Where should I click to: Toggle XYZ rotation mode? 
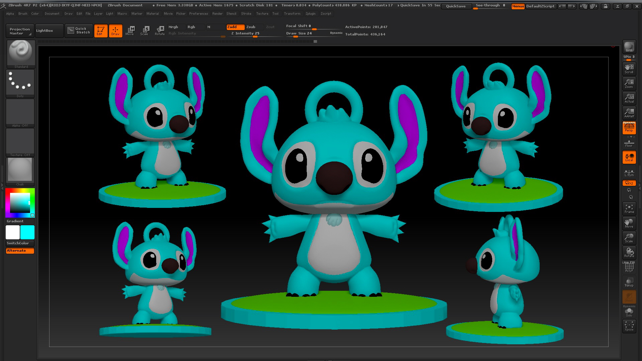coord(629,183)
